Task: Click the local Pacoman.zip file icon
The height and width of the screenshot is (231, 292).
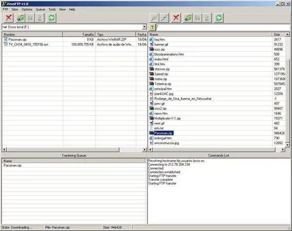Action: (x=5, y=39)
